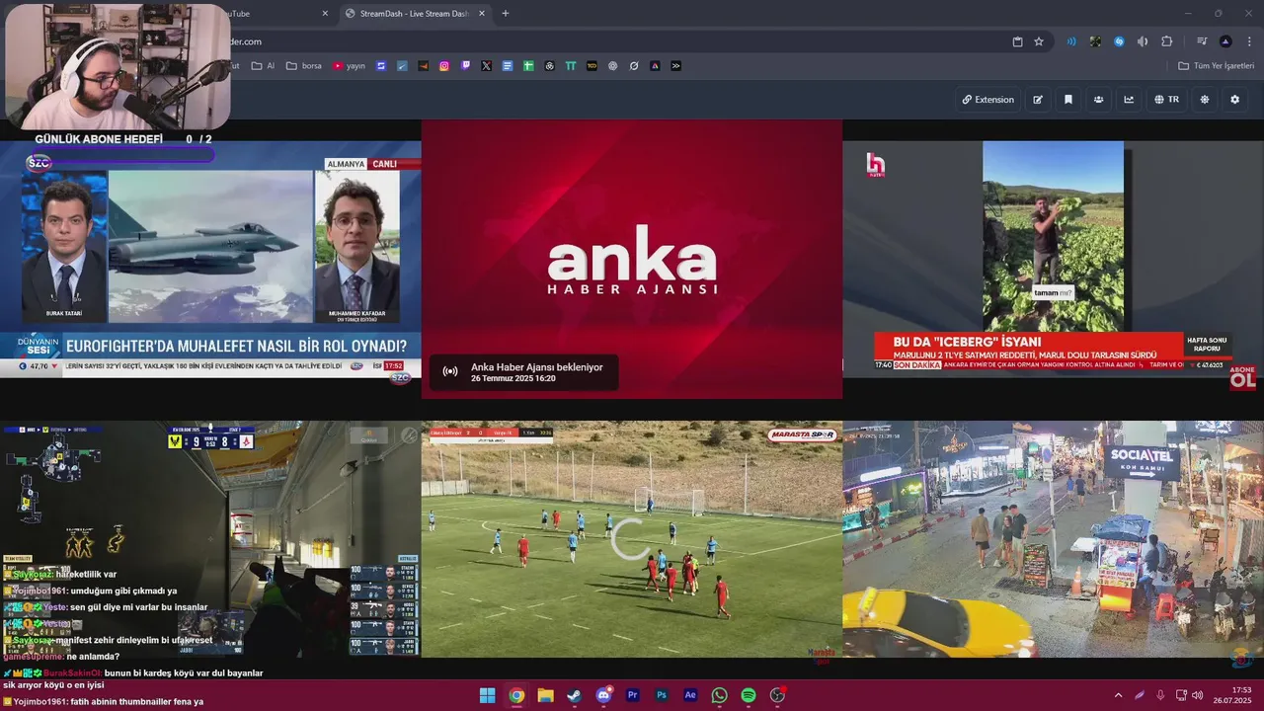1264x711 pixels.
Task: Open a new browser tab
Action: pos(506,14)
